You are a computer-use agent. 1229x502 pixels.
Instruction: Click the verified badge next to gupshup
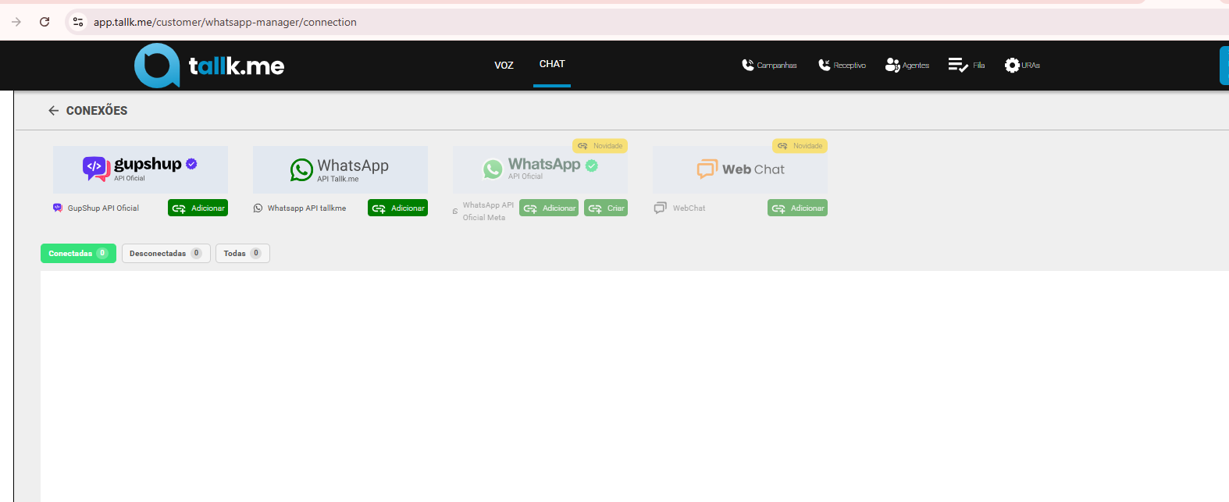pyautogui.click(x=191, y=164)
